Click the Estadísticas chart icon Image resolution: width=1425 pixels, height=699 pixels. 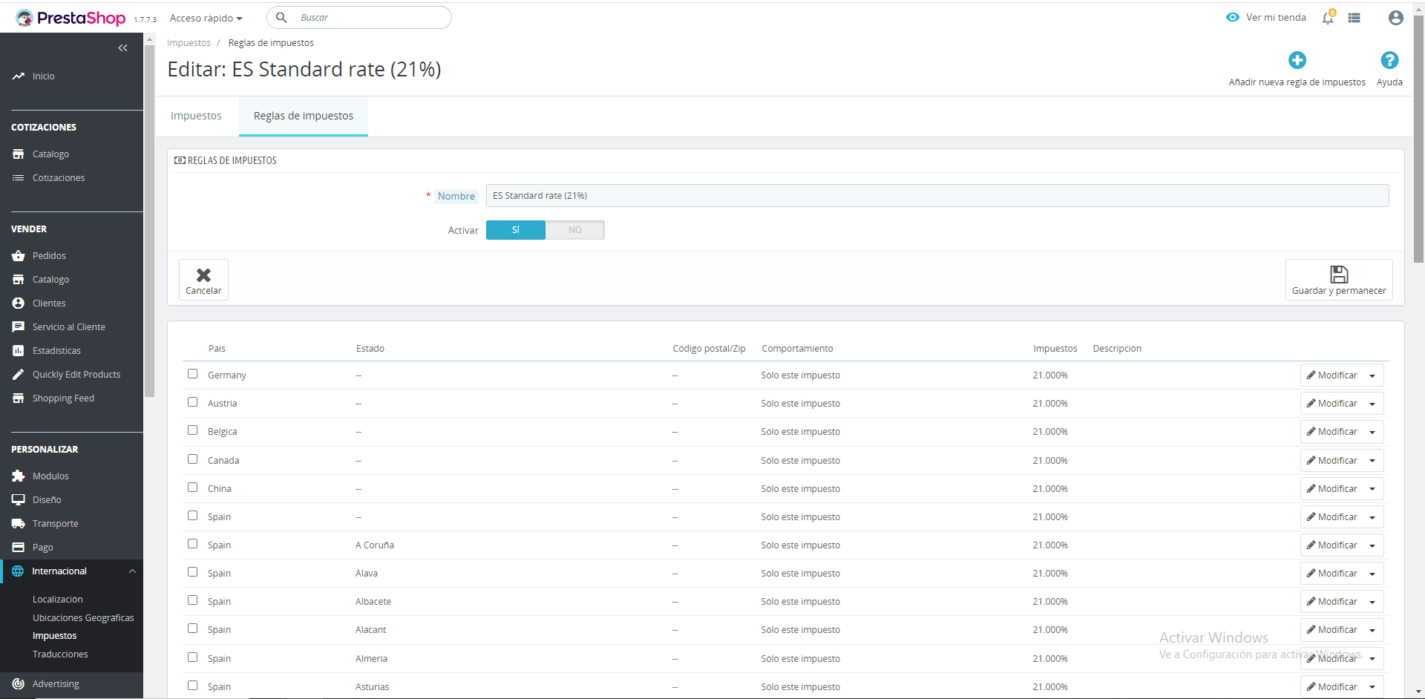19,350
